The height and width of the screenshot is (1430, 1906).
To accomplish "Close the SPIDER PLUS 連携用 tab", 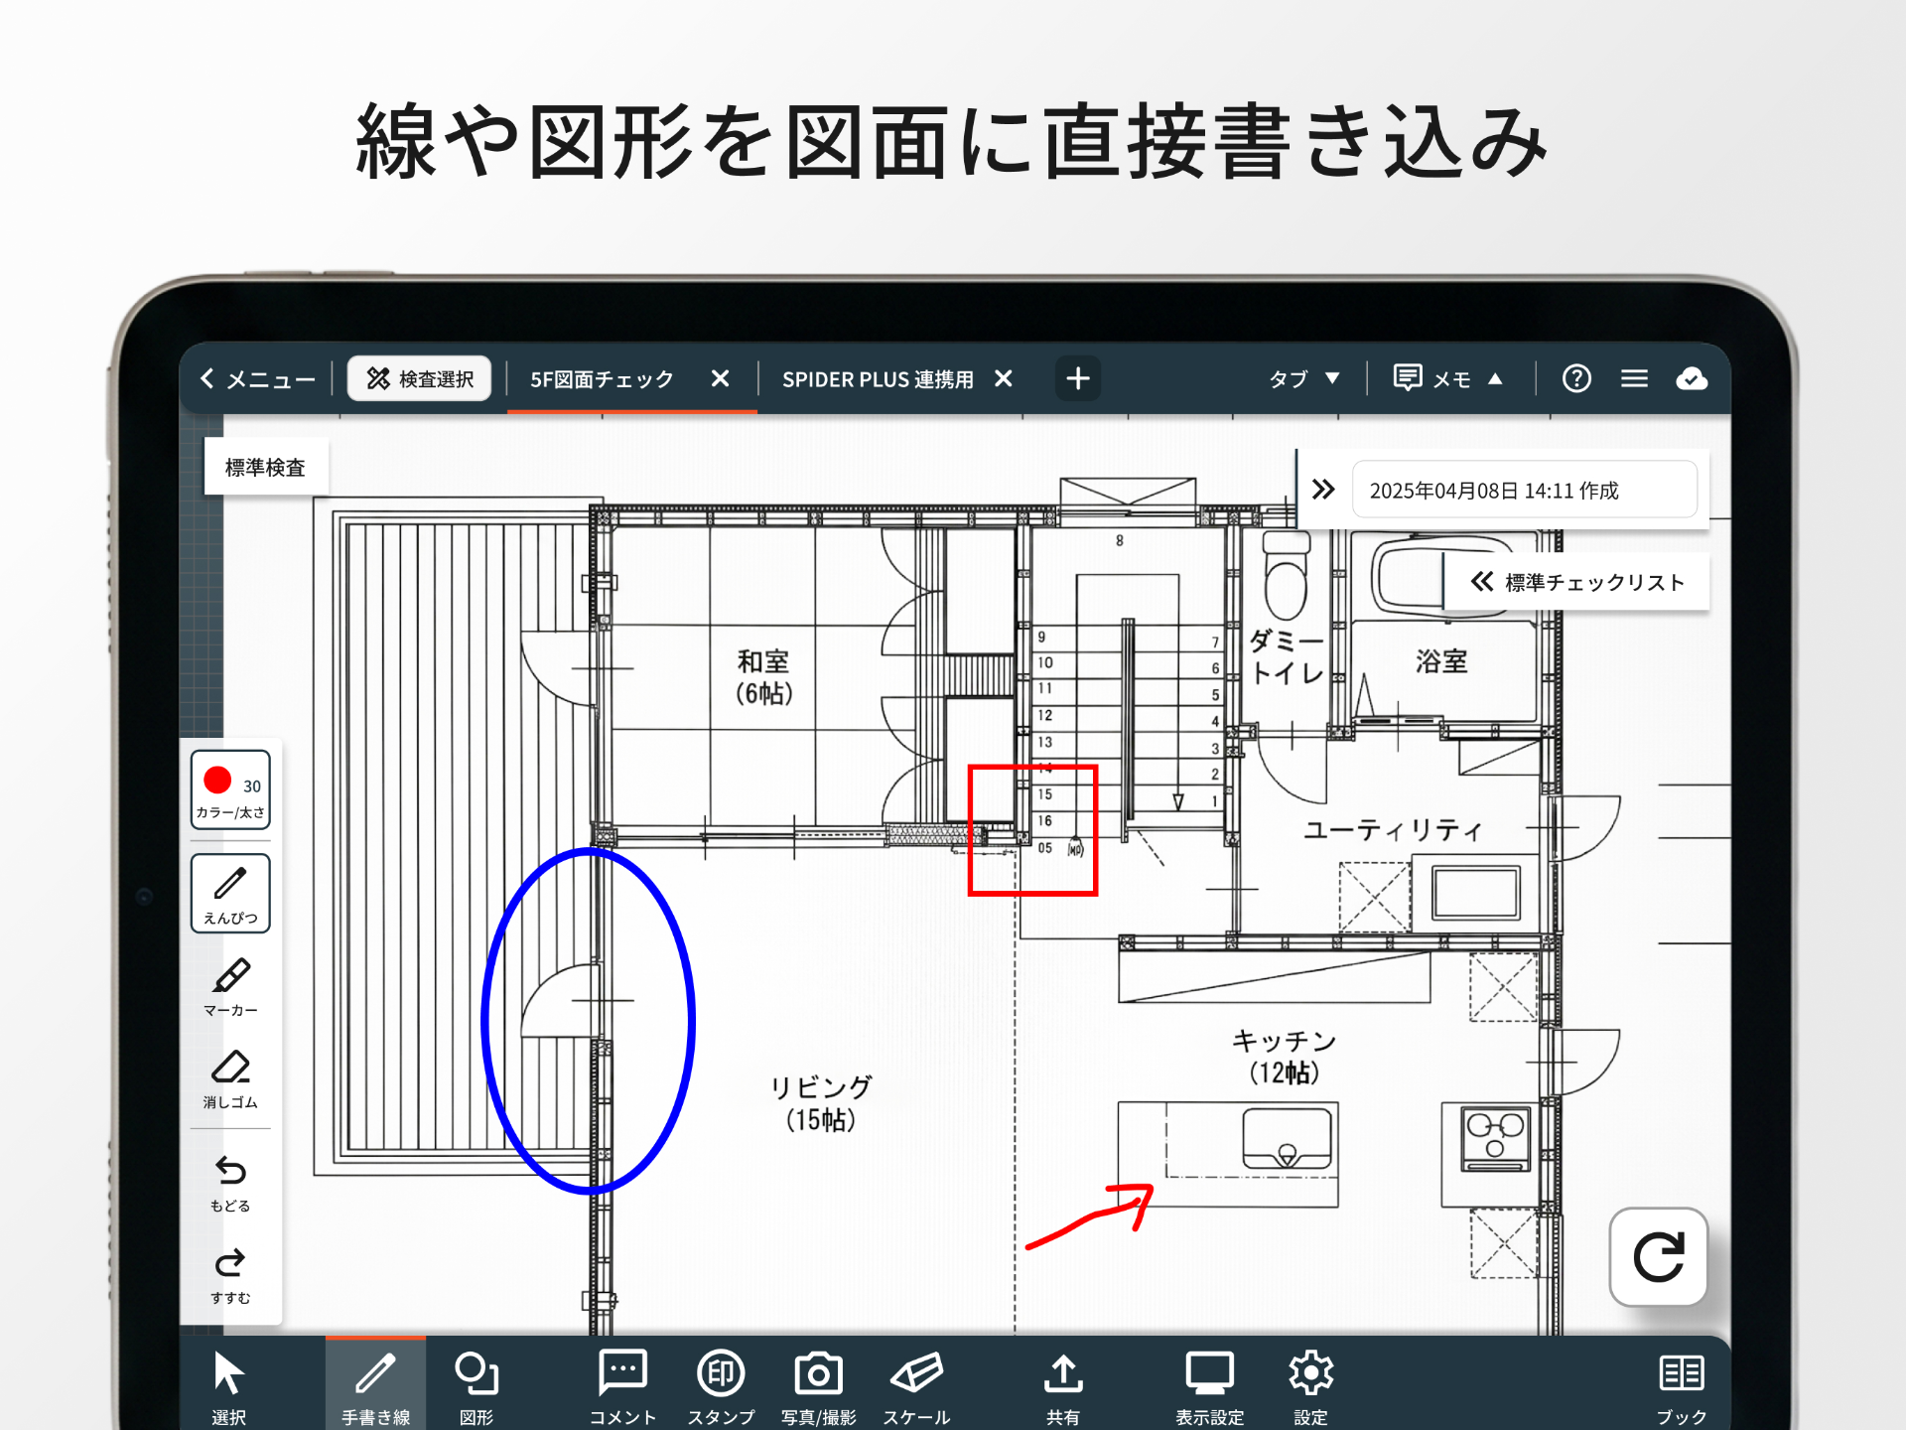I will click(x=1004, y=378).
